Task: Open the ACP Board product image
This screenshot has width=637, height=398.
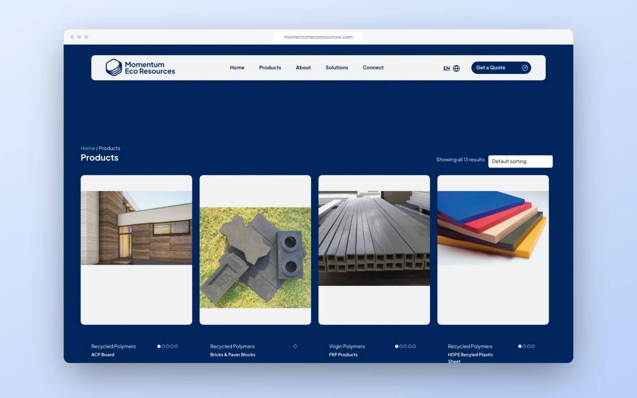Action: 136,228
